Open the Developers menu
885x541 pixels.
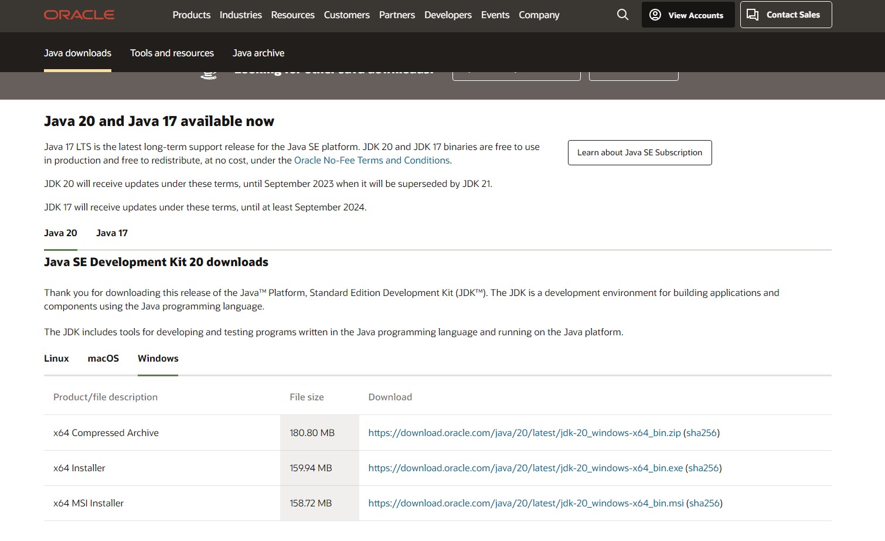tap(448, 15)
